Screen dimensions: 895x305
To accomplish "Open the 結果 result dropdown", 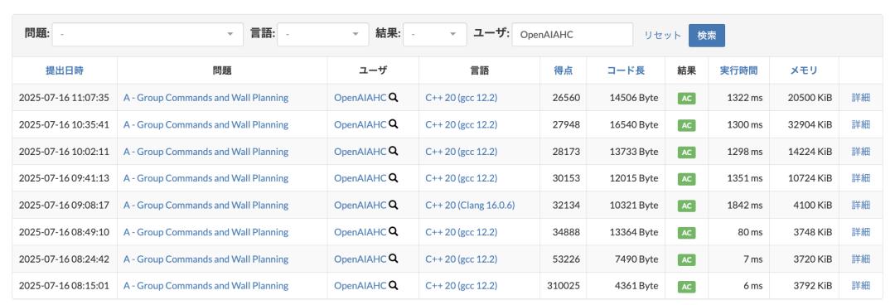I will 435,34.
